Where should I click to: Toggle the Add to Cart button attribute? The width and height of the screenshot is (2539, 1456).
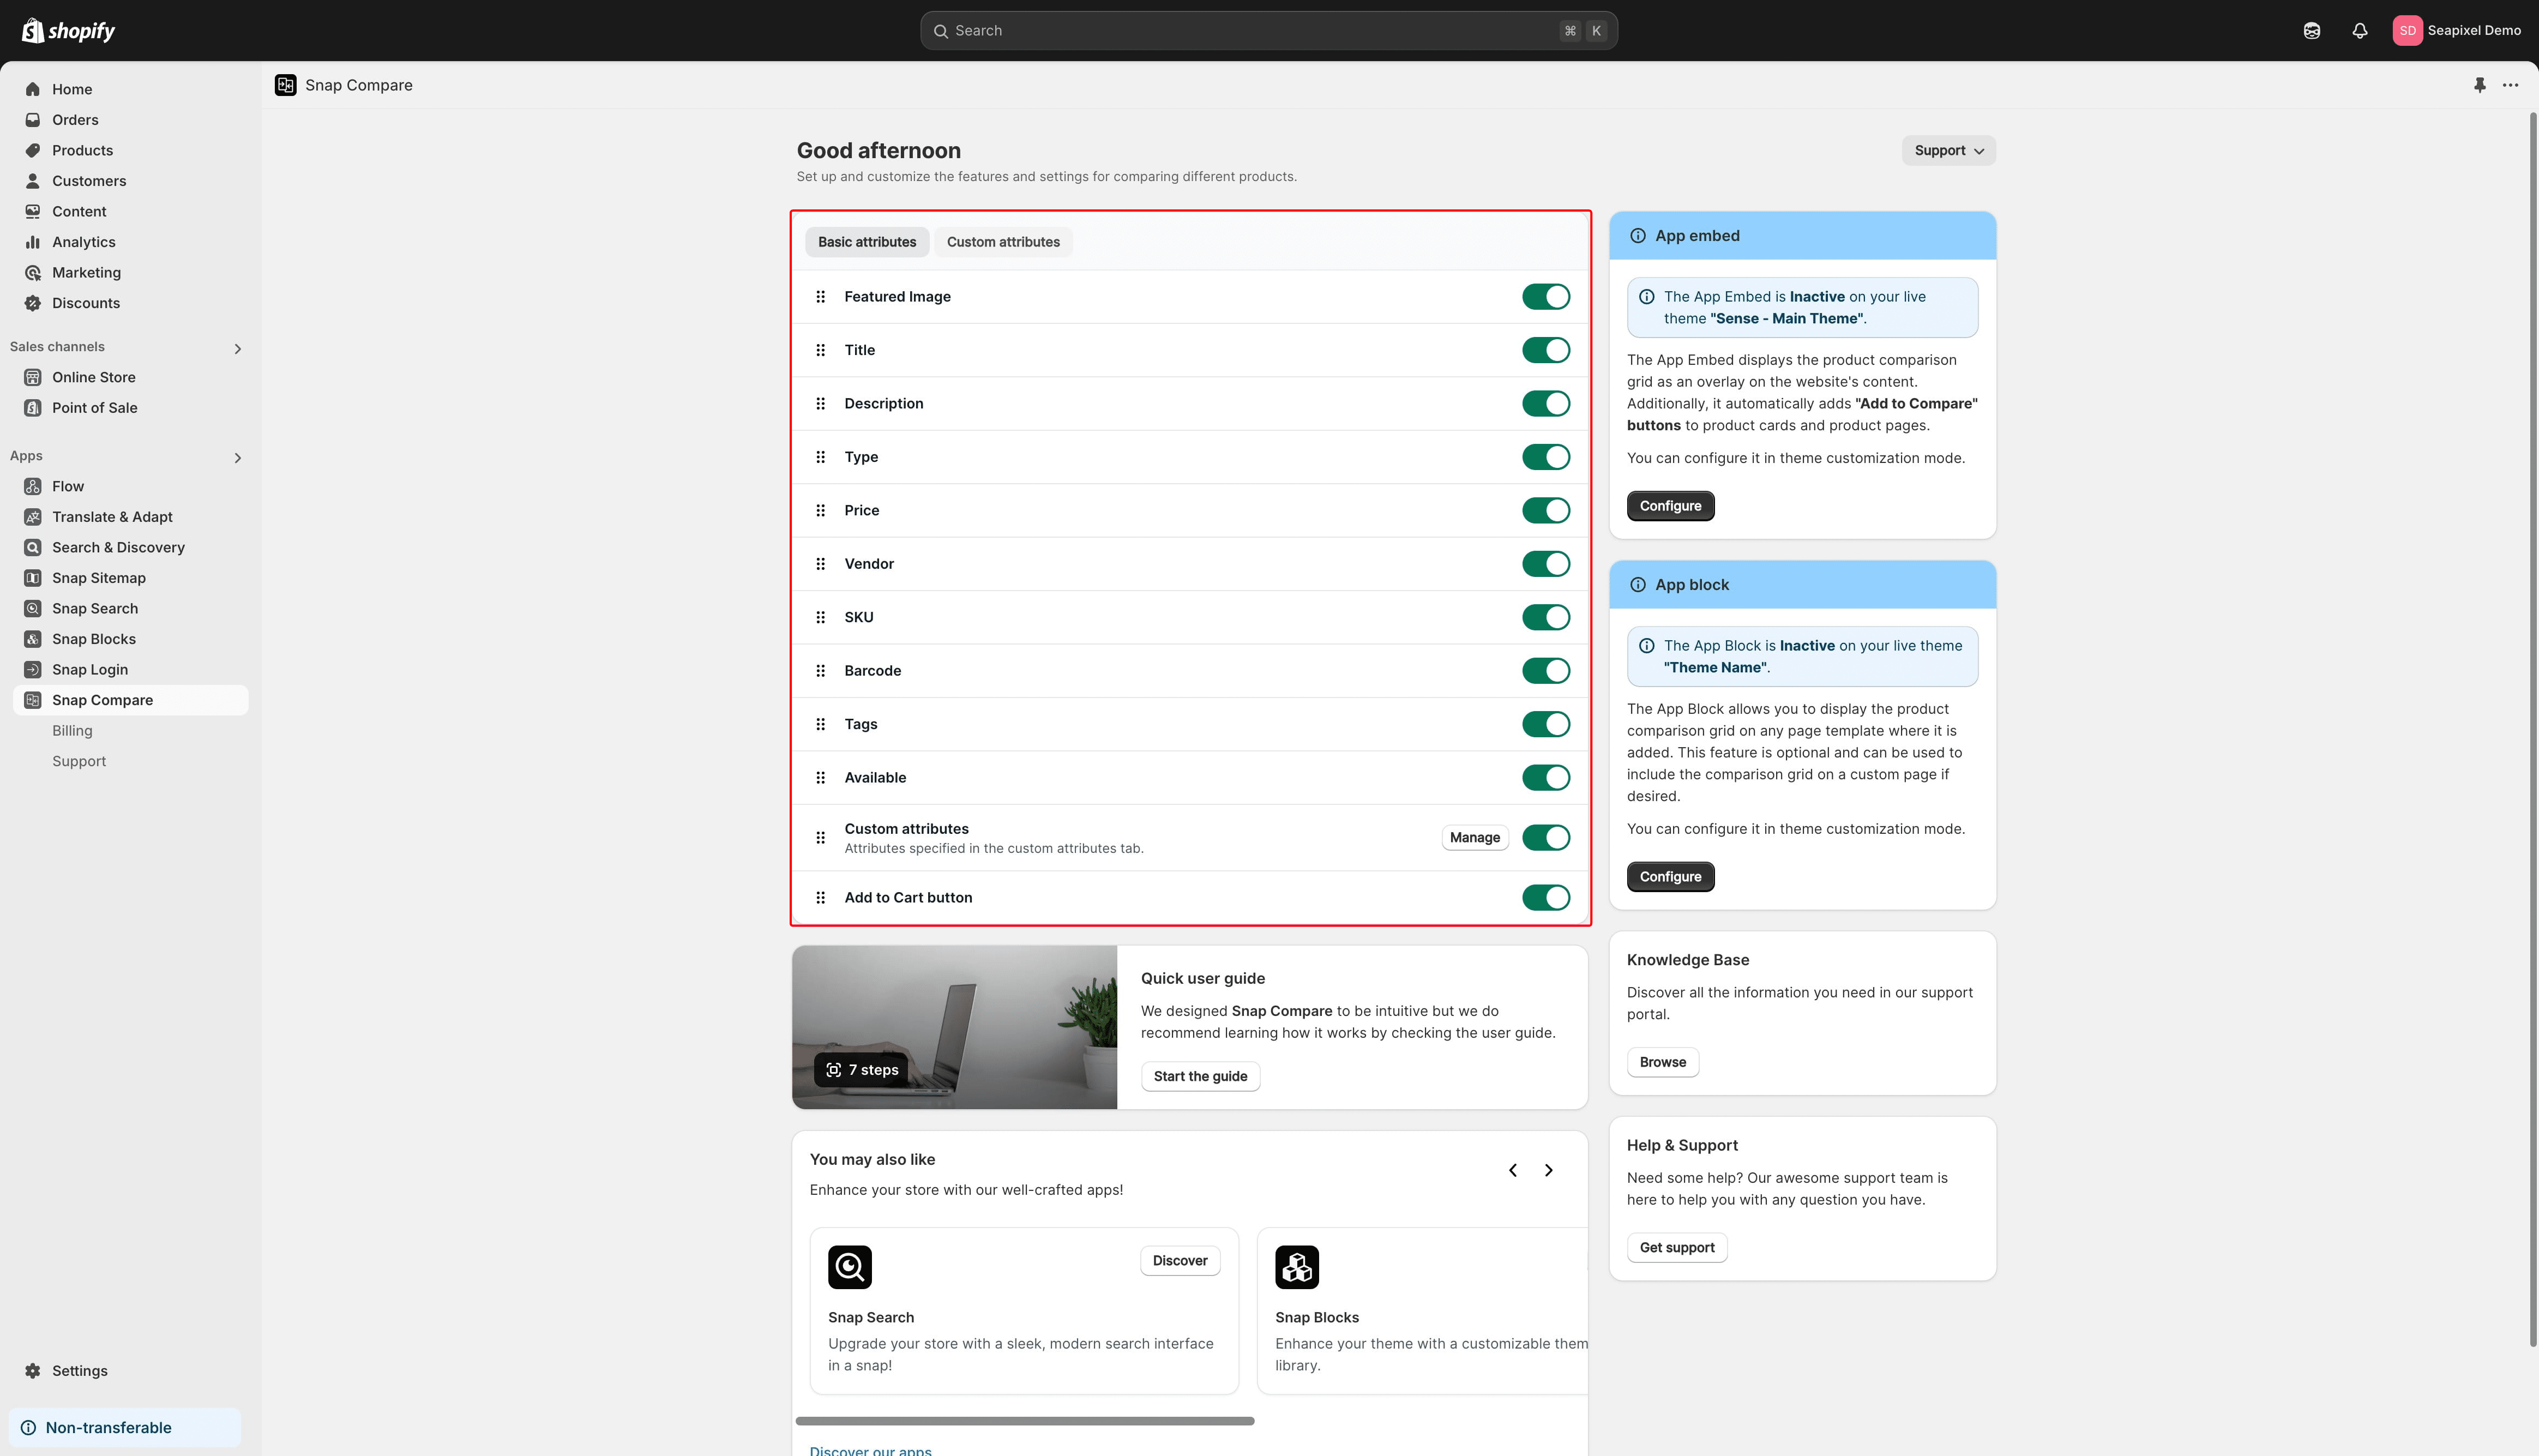pos(1546,897)
